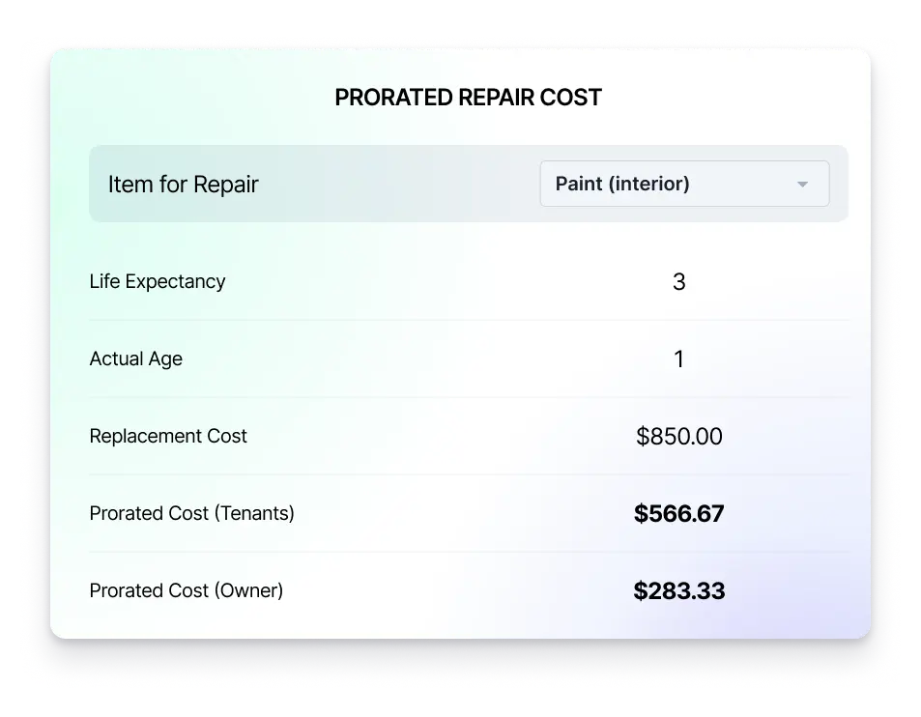Click the Item for Repair label

pos(183,184)
